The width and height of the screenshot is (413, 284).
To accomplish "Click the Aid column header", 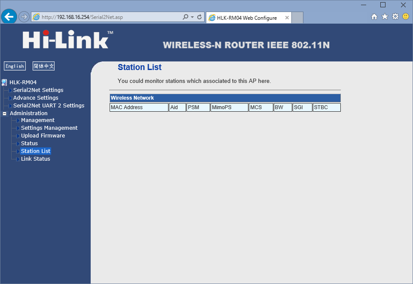I will point(177,107).
